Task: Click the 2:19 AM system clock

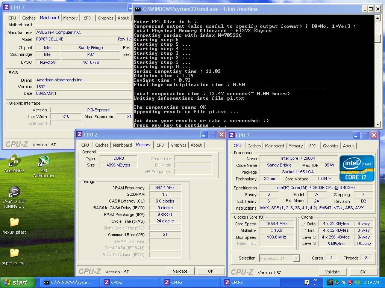Action: coord(371,282)
